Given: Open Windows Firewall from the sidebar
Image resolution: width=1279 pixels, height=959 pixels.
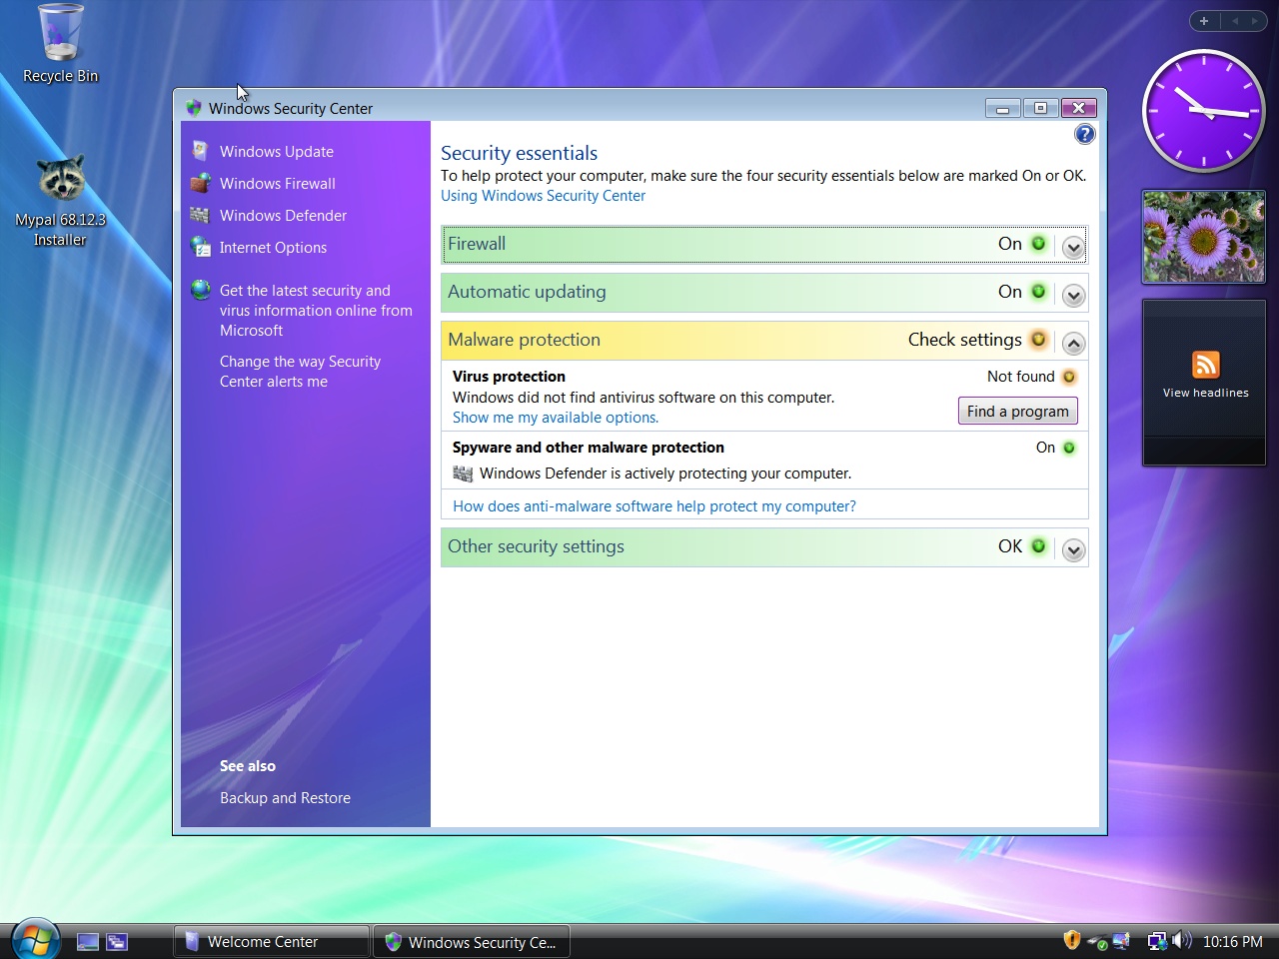Looking at the screenshot, I should (x=277, y=184).
